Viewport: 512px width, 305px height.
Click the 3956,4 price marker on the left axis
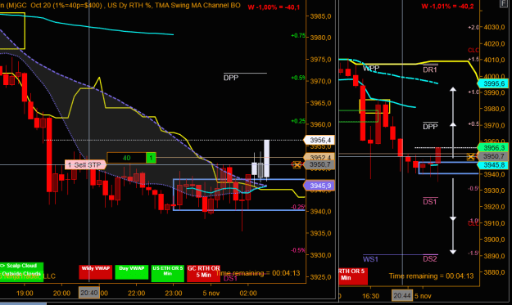pyautogui.click(x=319, y=140)
